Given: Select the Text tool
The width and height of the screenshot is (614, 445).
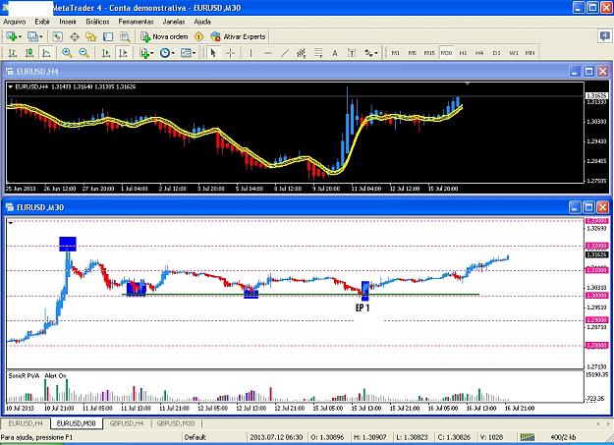Looking at the screenshot, I should 335,53.
